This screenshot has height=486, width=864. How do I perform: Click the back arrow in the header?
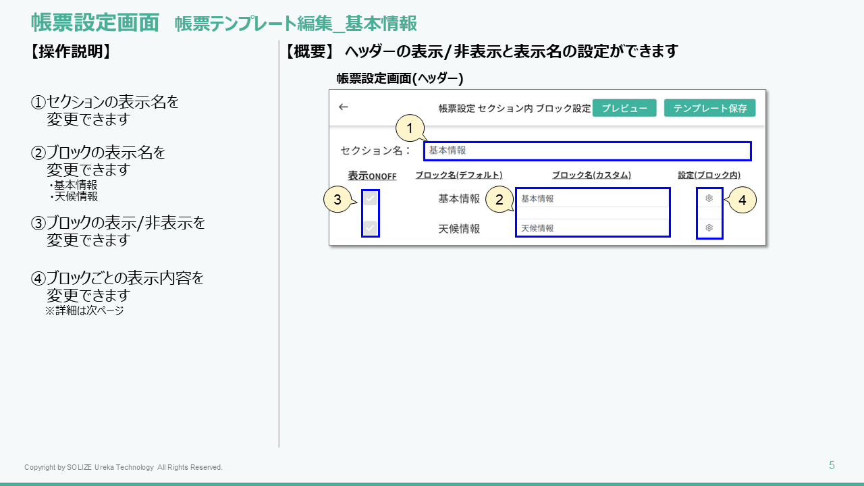[344, 107]
